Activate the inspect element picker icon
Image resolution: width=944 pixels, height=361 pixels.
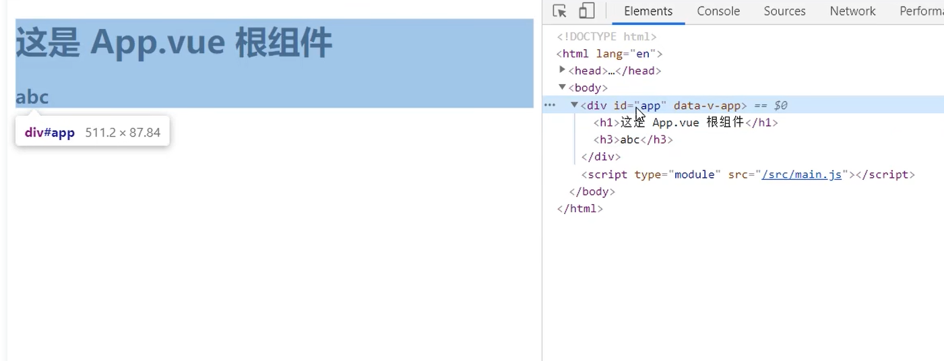point(559,11)
